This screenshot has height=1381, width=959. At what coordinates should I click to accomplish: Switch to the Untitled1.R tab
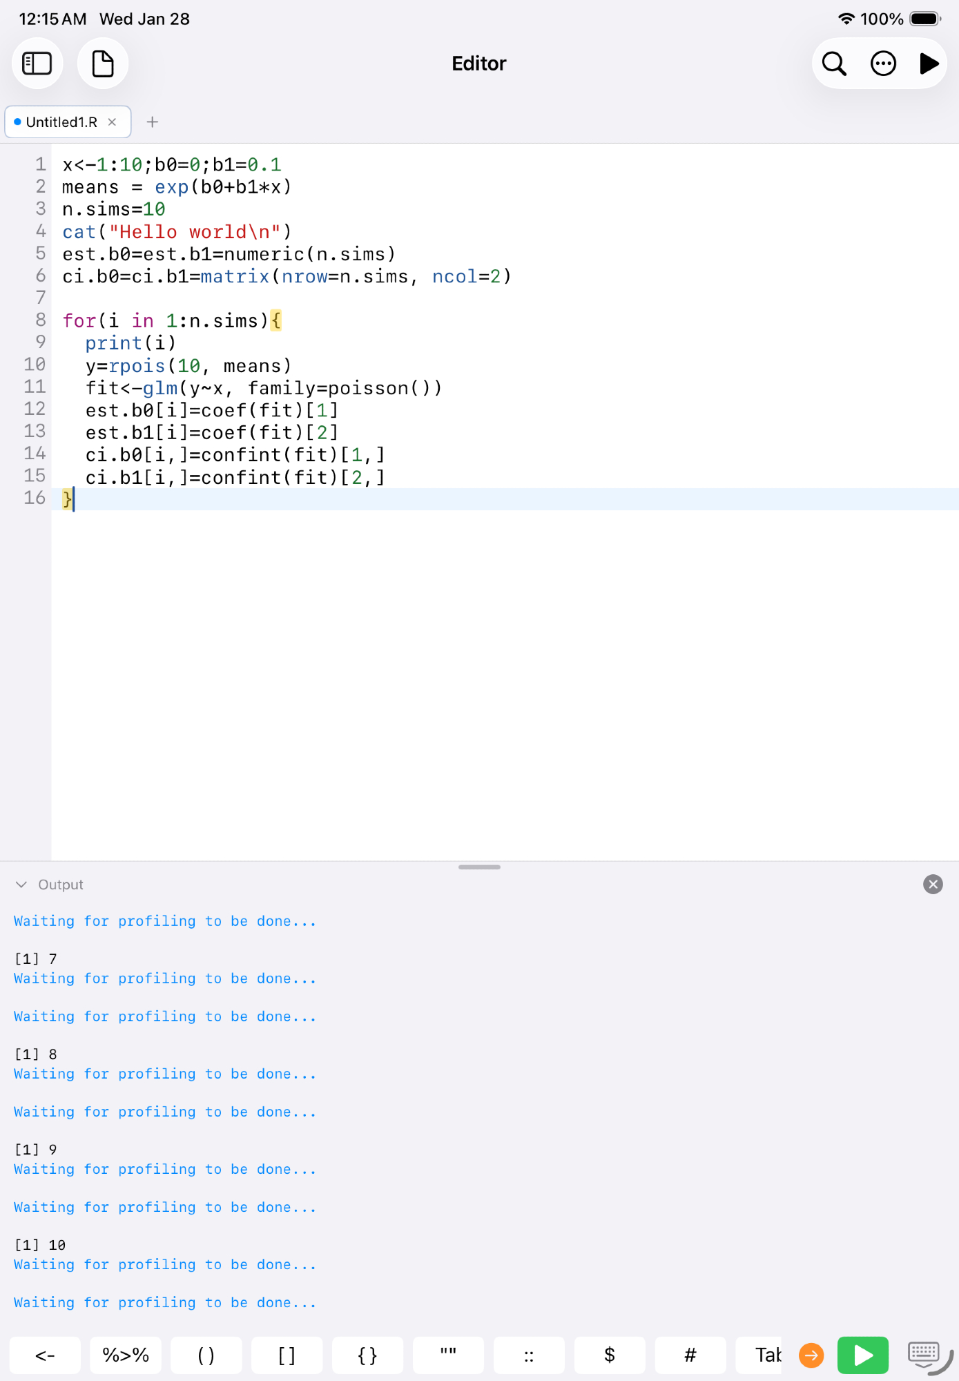[61, 122]
